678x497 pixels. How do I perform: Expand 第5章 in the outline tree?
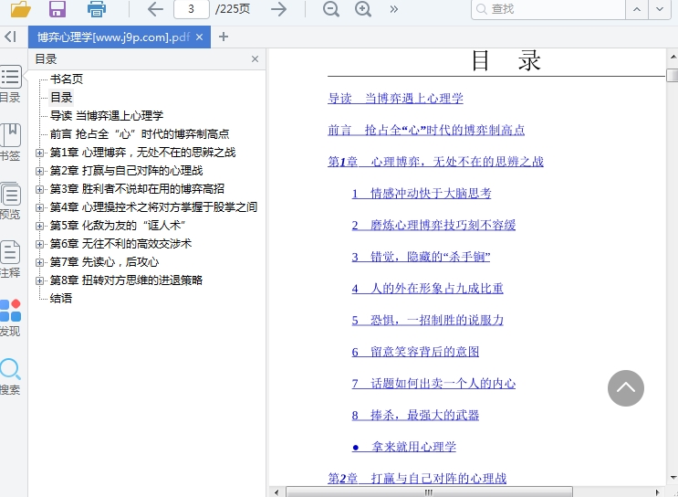click(x=40, y=226)
